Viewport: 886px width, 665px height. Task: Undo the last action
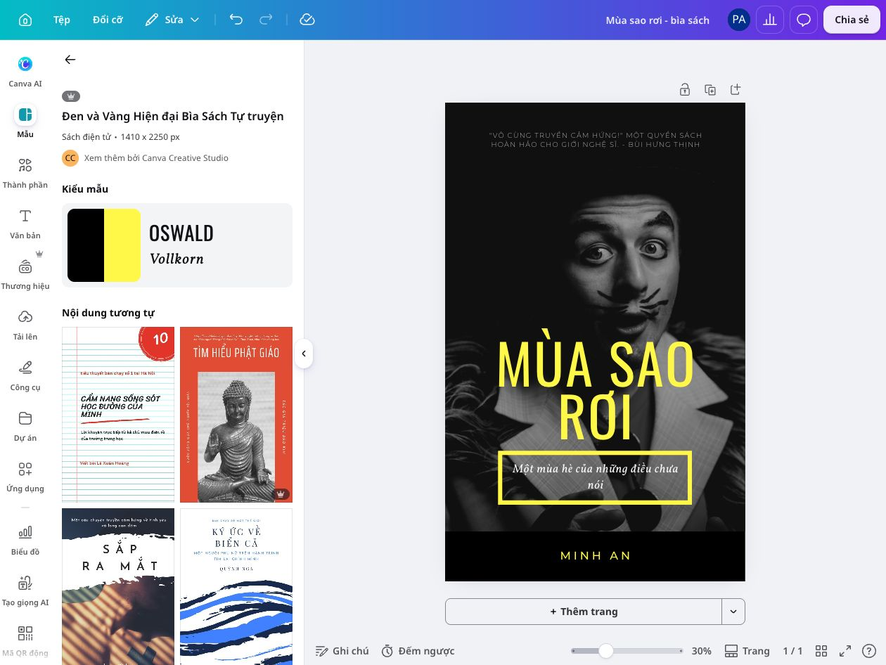click(x=236, y=20)
